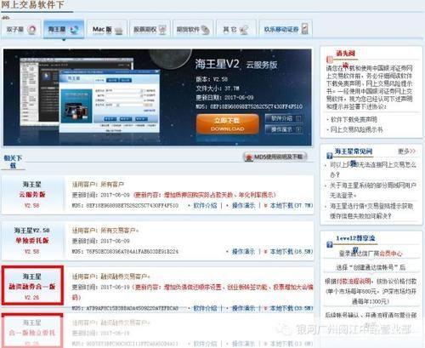Open the 玖乐移动证券 tab

[286, 29]
